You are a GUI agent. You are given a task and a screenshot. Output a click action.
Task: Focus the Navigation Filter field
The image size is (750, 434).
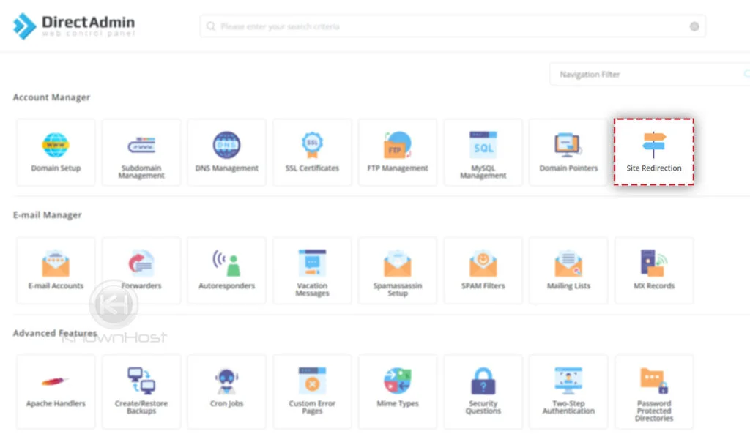[x=650, y=74]
